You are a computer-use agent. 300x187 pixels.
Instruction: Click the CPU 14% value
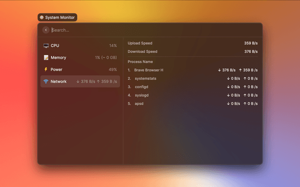point(113,46)
